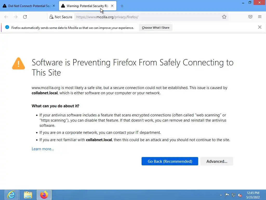Open the Firefox hamburger application menu
This screenshot has width=266, height=200.
click(260, 17)
